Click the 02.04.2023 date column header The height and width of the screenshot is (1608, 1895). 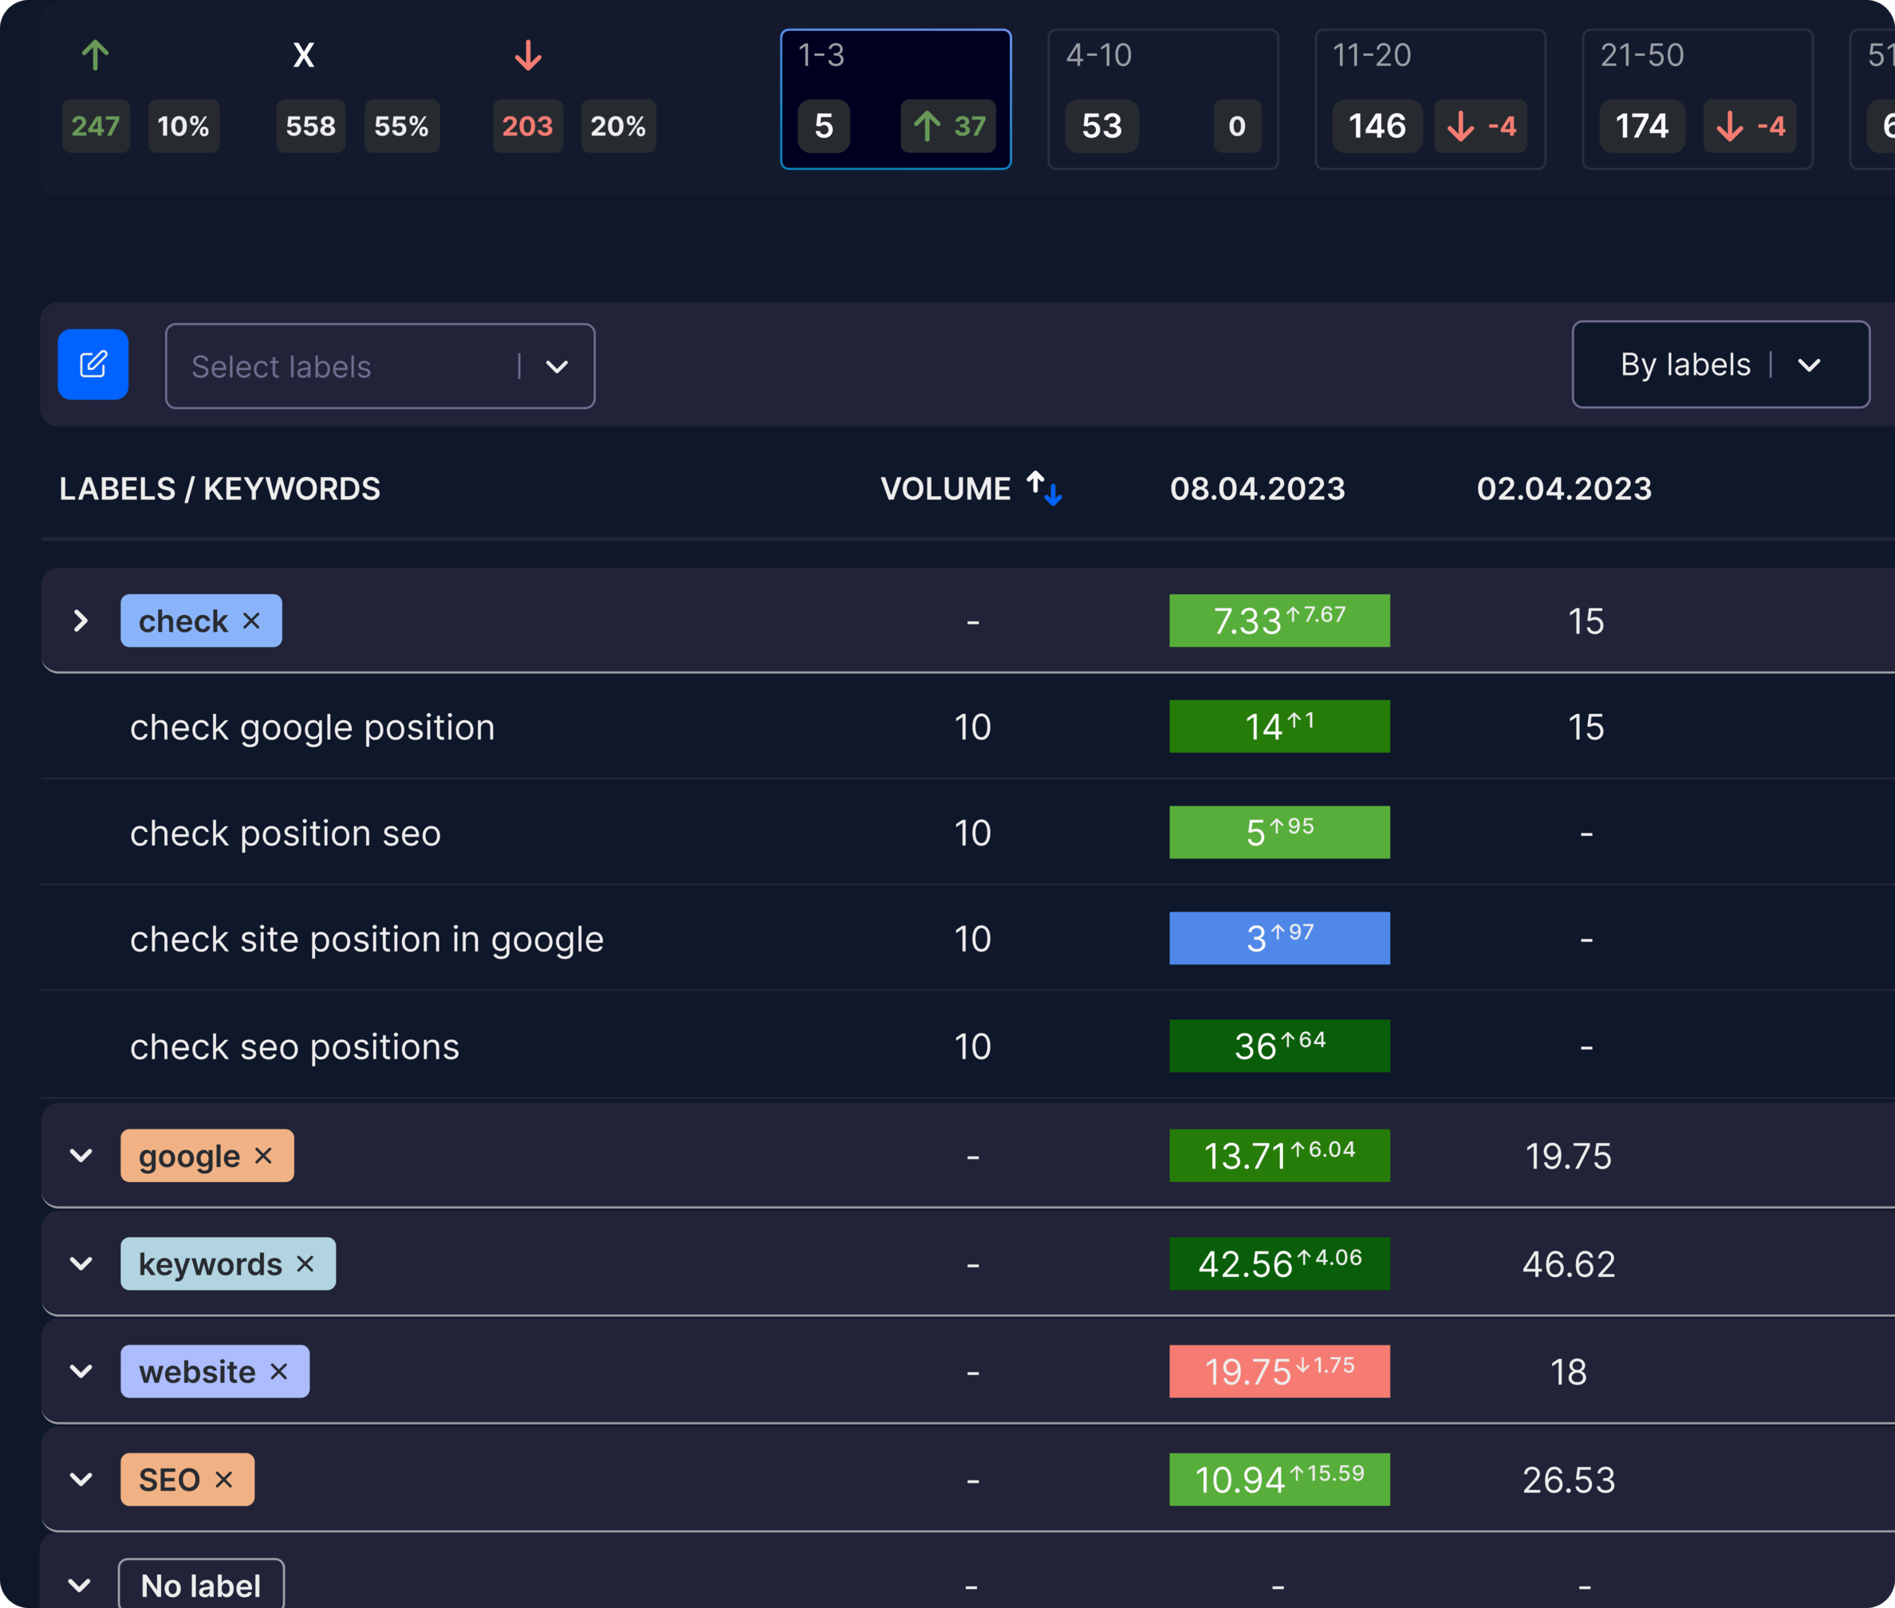point(1564,489)
